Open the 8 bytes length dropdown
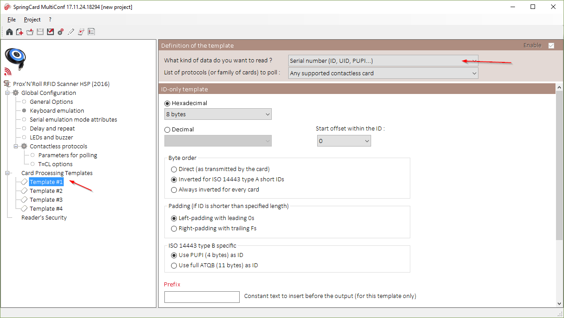 click(x=218, y=114)
